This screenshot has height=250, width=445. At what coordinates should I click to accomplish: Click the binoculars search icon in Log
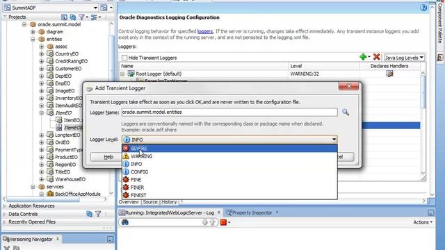125,222
